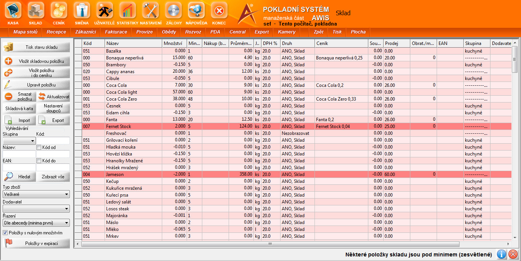The image size is (521, 261).
Task: Select the Bonaqua neperlivá row
Action: click(292, 58)
